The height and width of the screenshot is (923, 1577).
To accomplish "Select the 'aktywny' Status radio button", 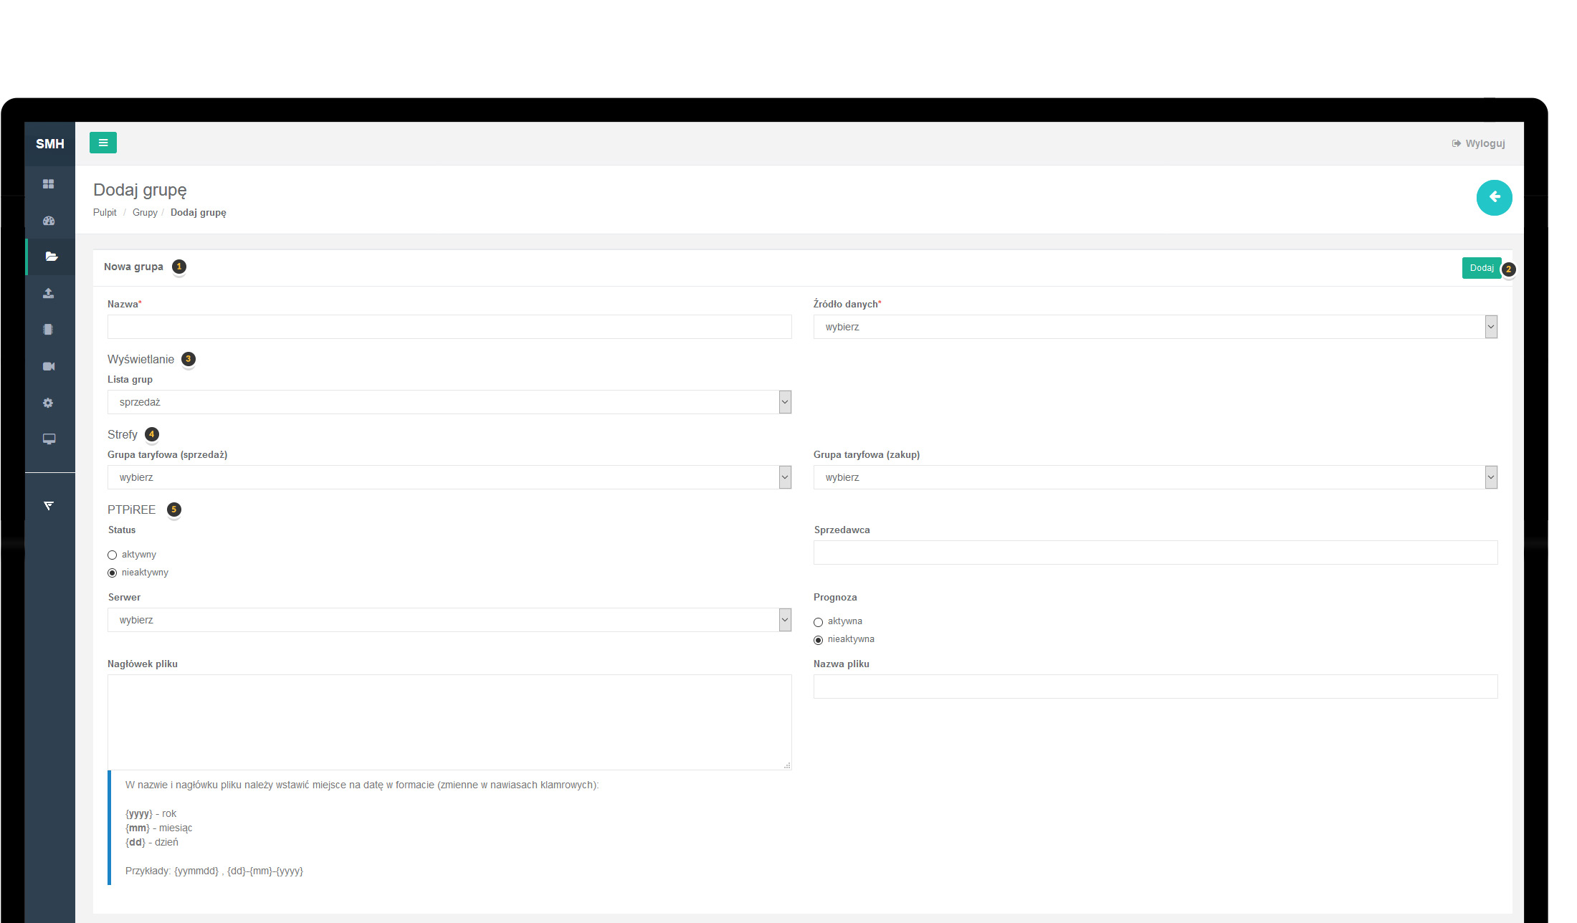I will (113, 555).
